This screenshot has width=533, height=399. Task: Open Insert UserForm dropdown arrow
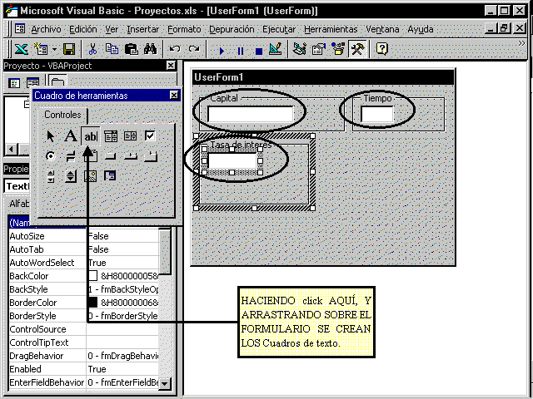54,50
